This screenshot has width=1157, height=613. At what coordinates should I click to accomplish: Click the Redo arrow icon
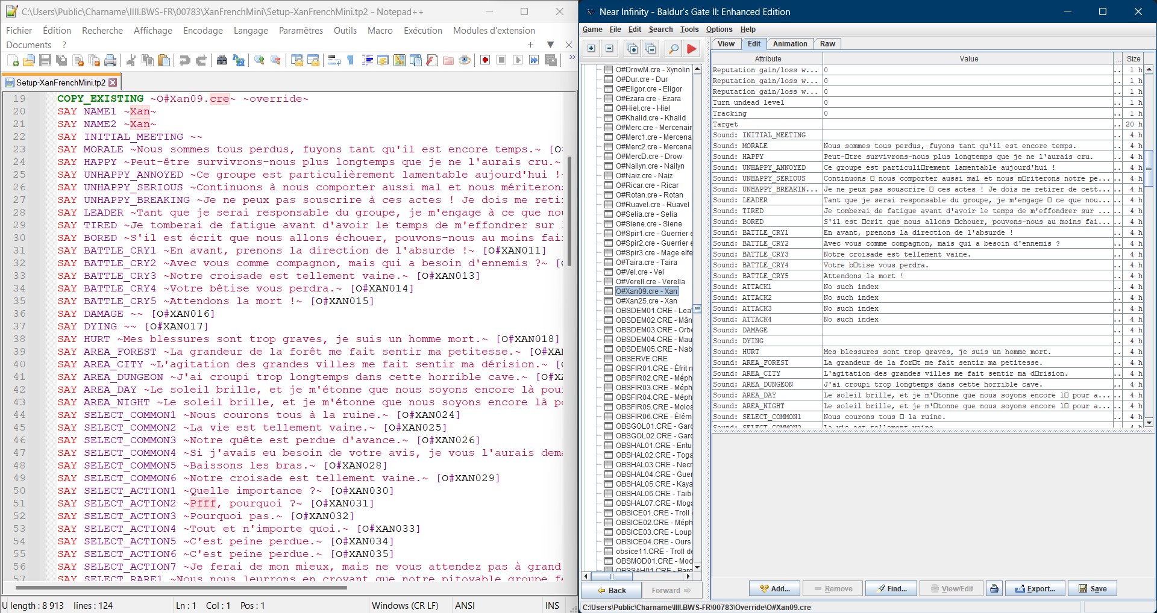(201, 60)
